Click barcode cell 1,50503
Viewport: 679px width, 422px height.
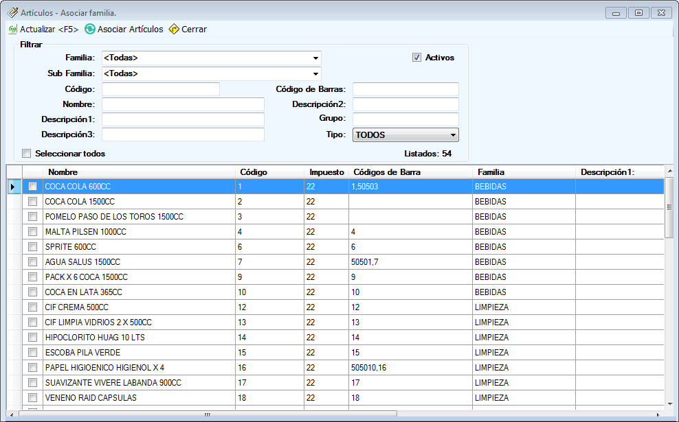(x=410, y=187)
